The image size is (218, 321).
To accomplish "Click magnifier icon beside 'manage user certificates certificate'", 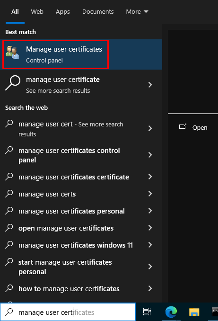I will coord(9,177).
